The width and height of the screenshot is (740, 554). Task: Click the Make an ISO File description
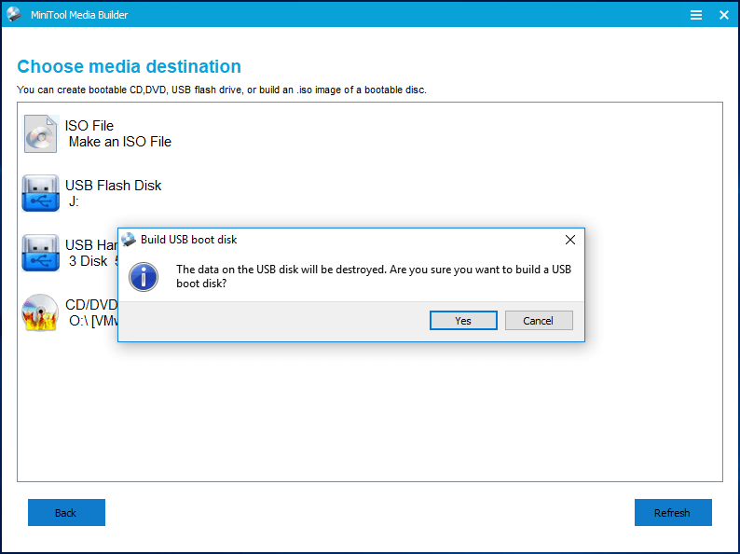tap(120, 142)
